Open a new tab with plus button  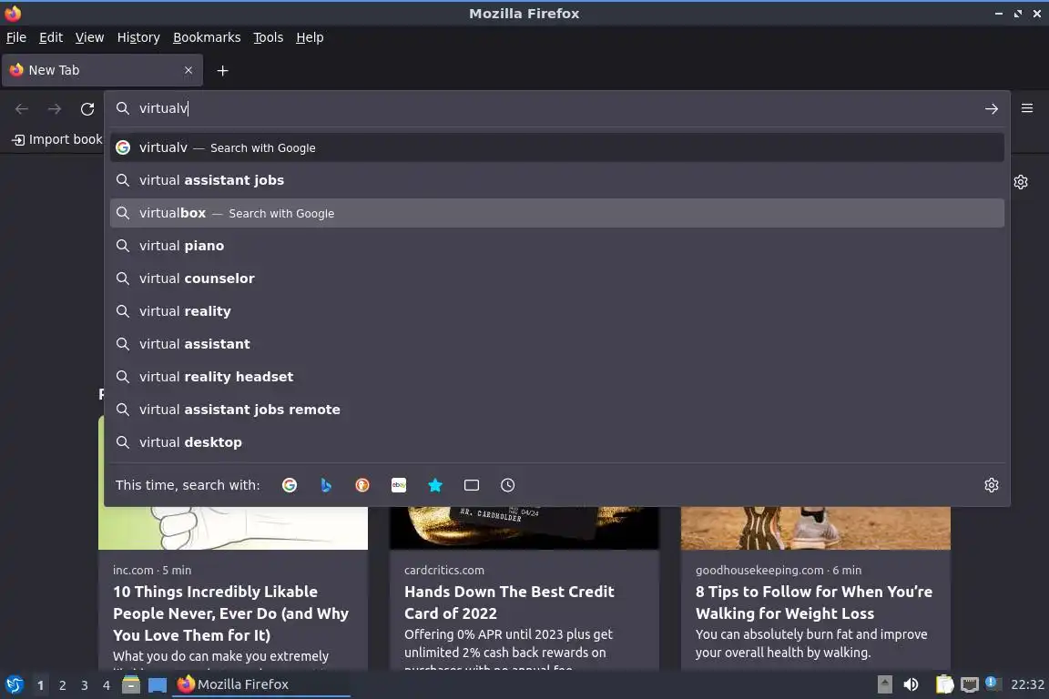(223, 70)
